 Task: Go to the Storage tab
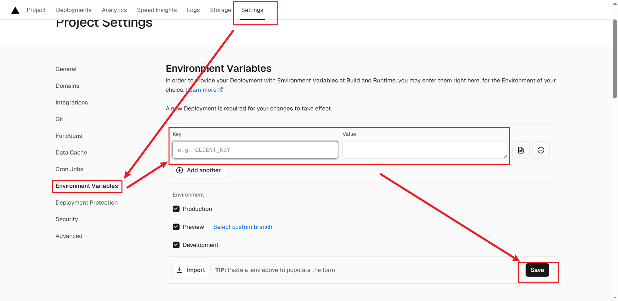220,10
